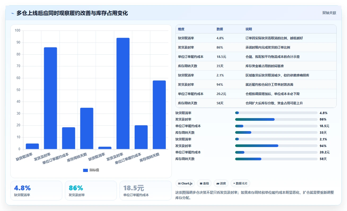Click the lightning icon beside the header title
The height and width of the screenshot is (211, 347).
(x=12, y=13)
